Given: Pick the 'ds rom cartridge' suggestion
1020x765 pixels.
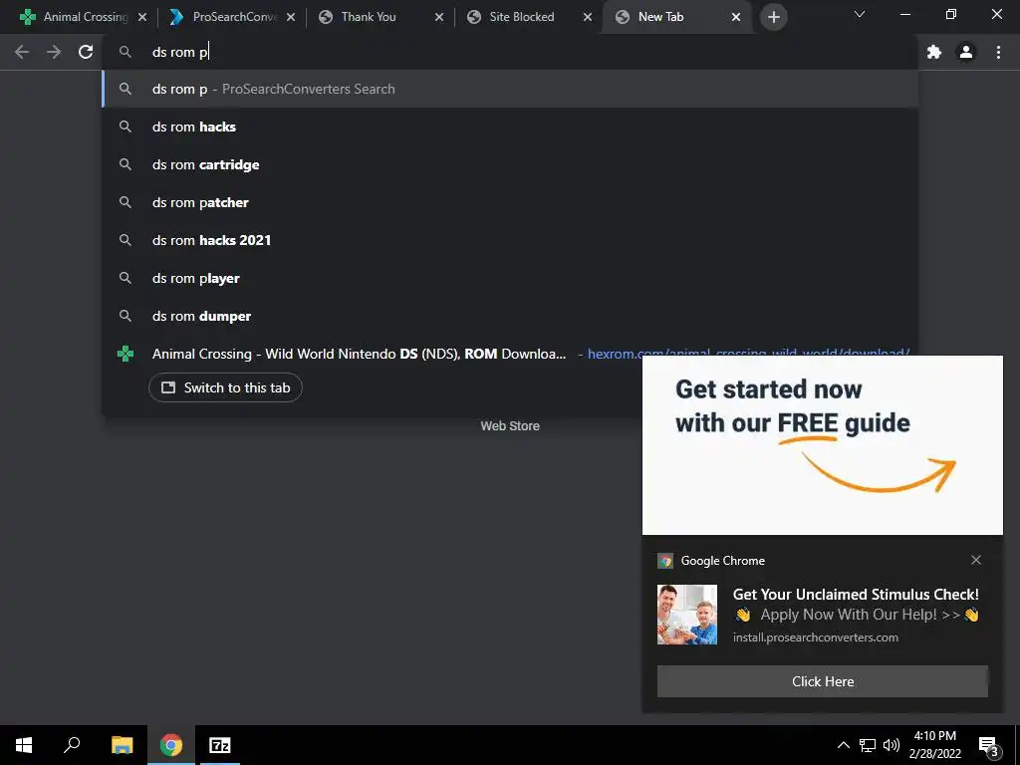Looking at the screenshot, I should tap(511, 164).
